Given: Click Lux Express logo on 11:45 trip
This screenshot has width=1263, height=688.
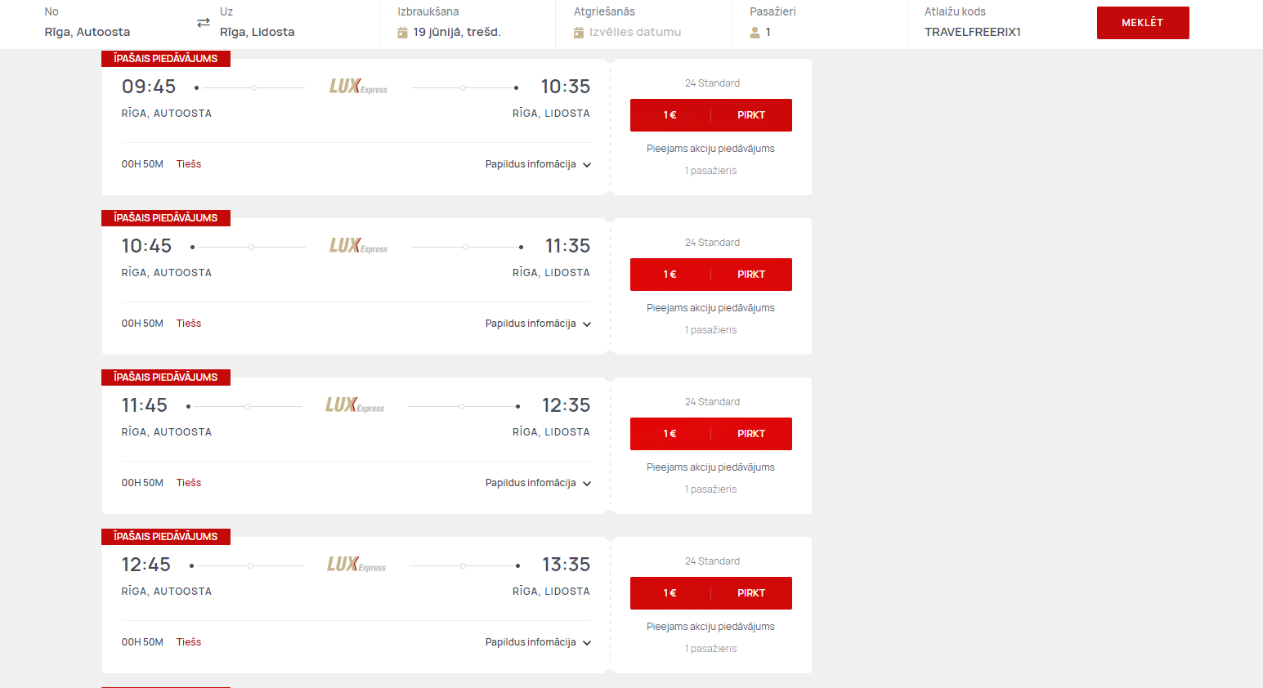Looking at the screenshot, I should [355, 405].
